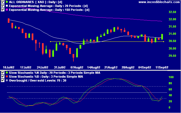The image size is (181, 113).
Task: Click the 31.00 price scale value
Action: 172,34
